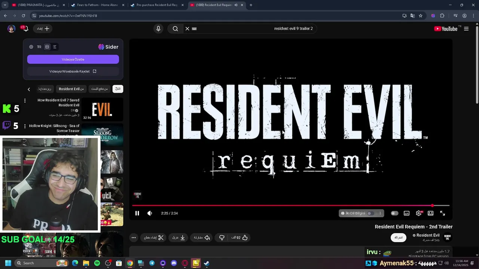Toggle the Sider subtitles CC mode

[x=47, y=47]
